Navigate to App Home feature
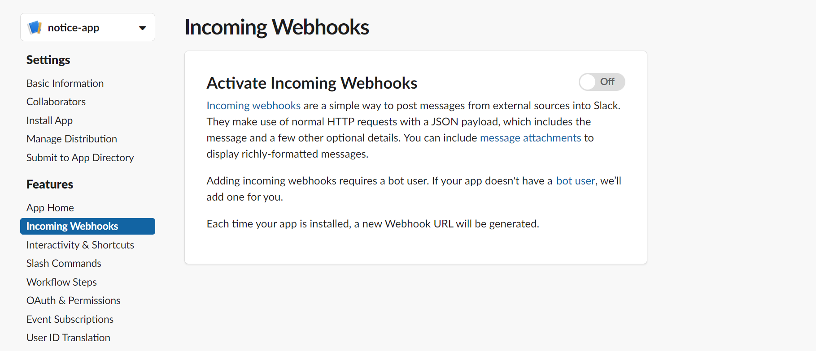 tap(50, 208)
